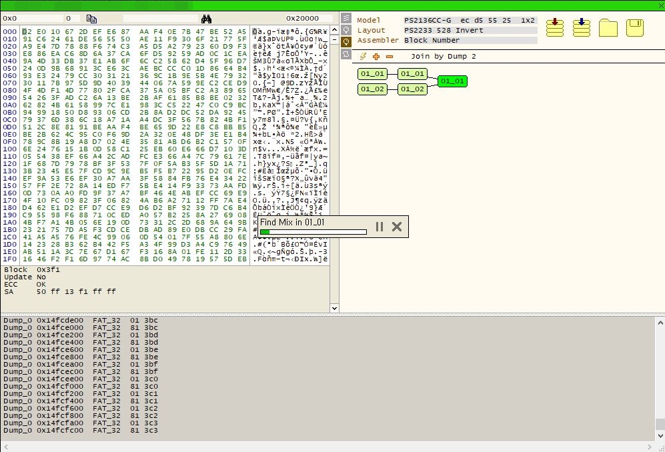The height and width of the screenshot is (452, 665).
Task: Click the Layout field PS2233 528 Invert
Action: [x=470, y=30]
